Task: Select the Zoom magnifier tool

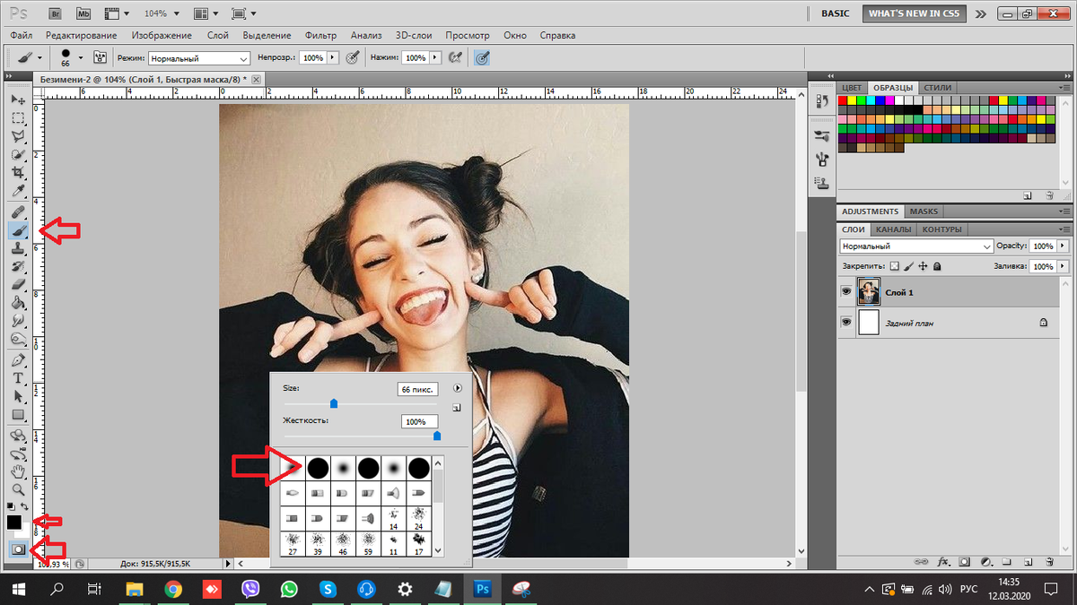Action: coord(18,489)
